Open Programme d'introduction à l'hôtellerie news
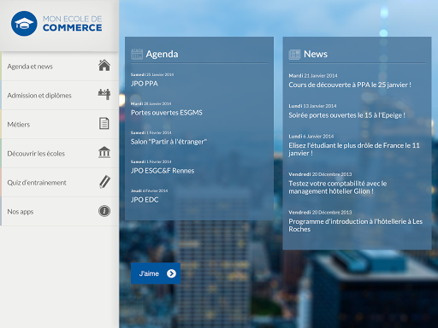 coord(356,225)
